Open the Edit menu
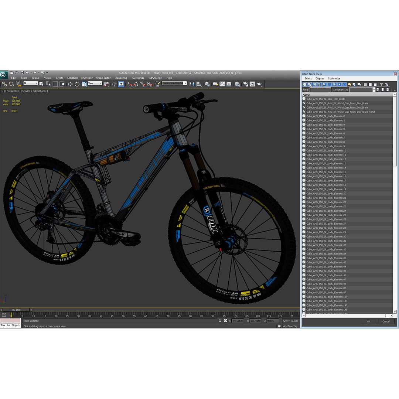 point(14,78)
